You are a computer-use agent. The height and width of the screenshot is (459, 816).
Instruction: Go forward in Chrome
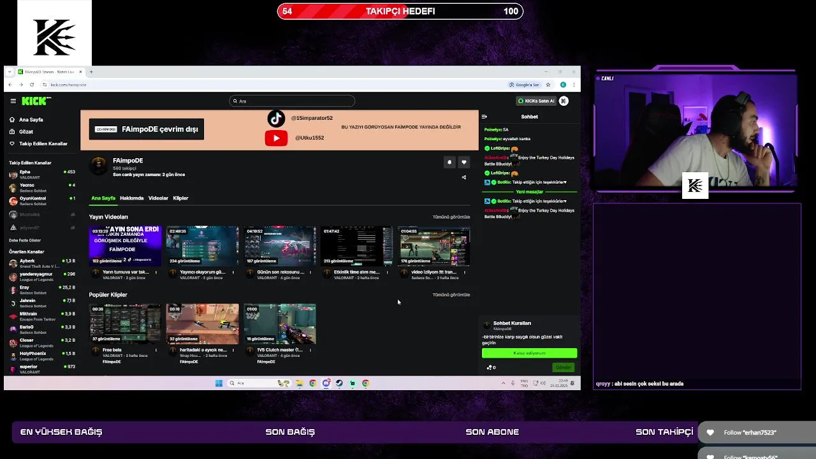21,85
